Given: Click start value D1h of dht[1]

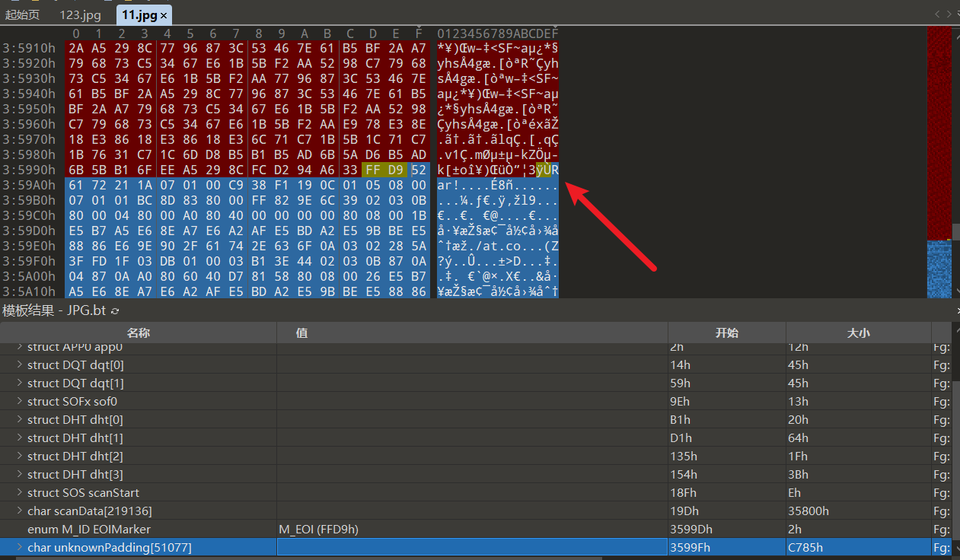Looking at the screenshot, I should [x=681, y=437].
